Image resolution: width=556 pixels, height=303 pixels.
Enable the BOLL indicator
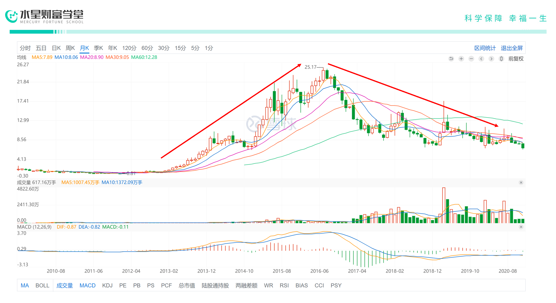[42, 285]
